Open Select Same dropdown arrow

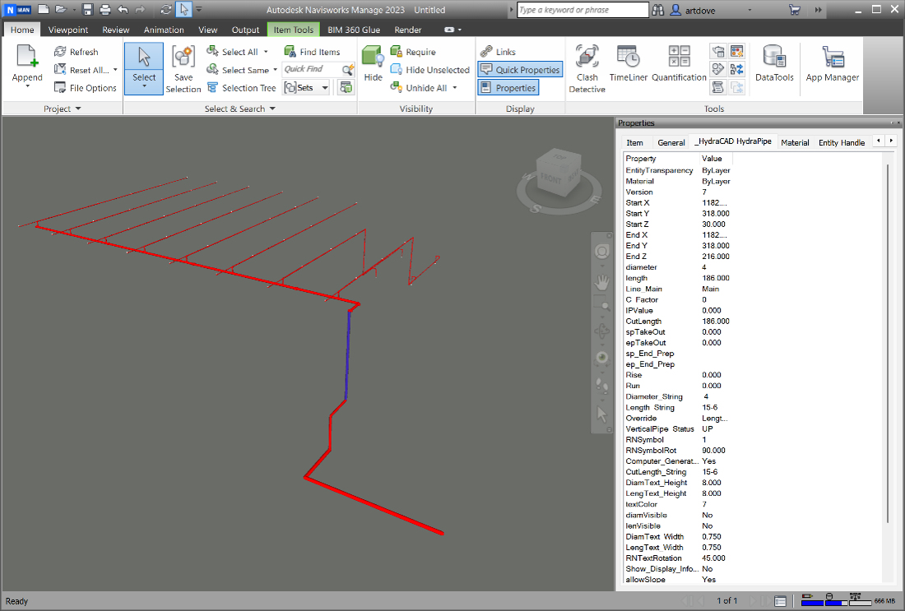click(276, 70)
